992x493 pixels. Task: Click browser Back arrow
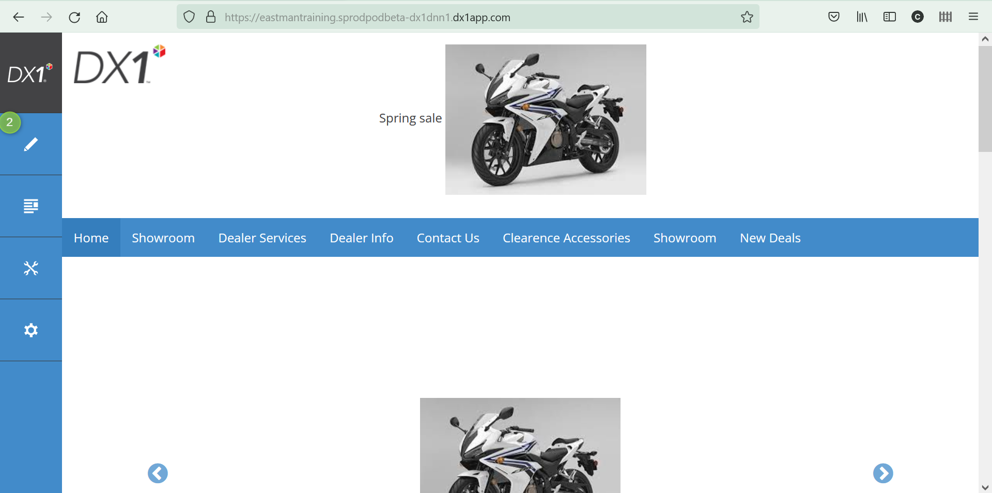point(19,17)
